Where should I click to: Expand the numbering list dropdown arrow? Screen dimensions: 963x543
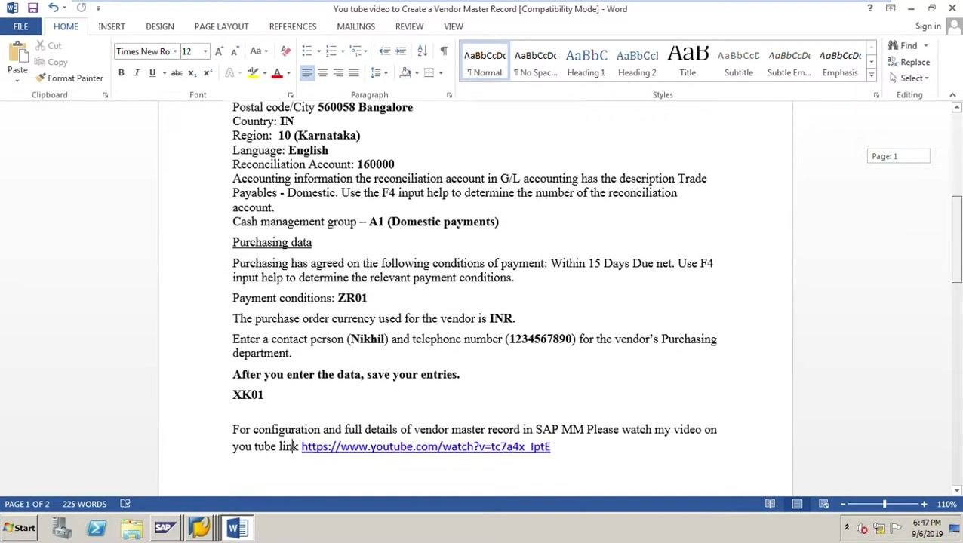343,51
